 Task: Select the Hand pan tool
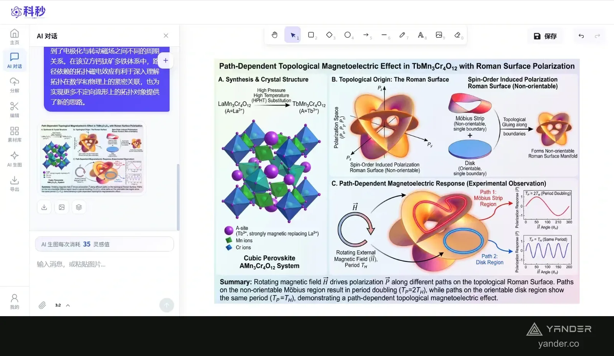coord(274,35)
